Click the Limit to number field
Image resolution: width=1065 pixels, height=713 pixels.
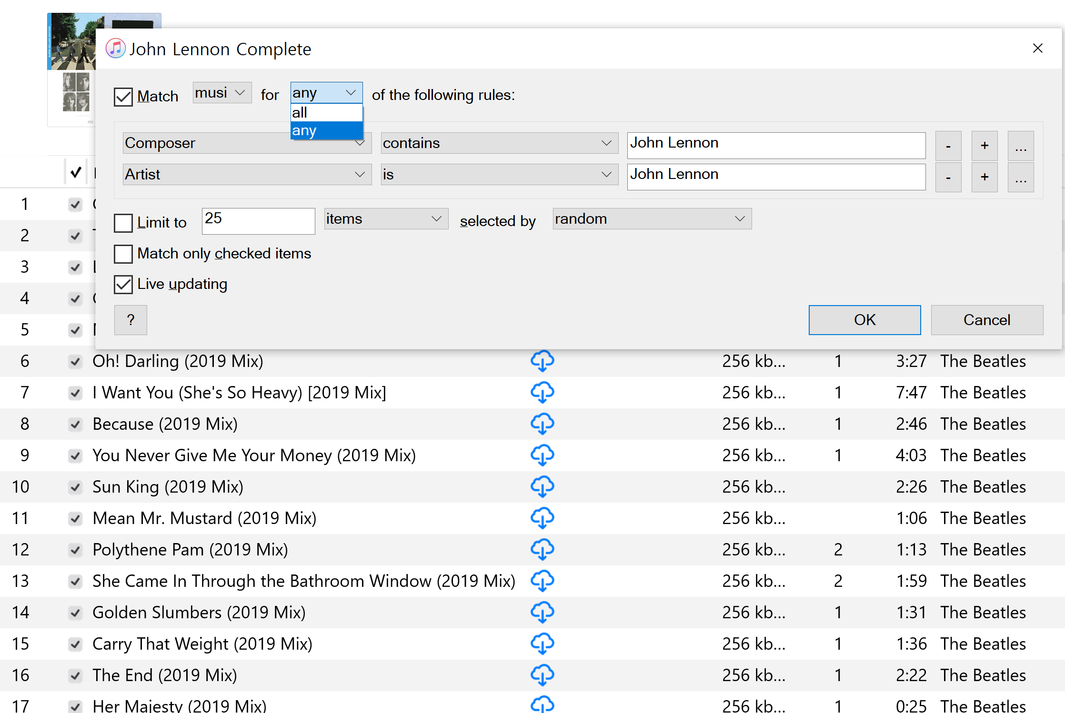(258, 221)
